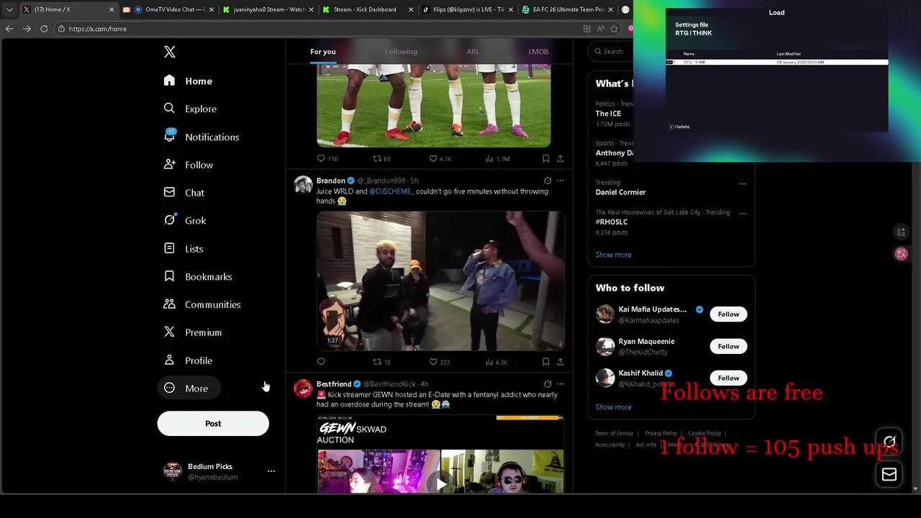This screenshot has height=518, width=921.
Task: Follow Ryan Maqueenie
Action: [728, 347]
